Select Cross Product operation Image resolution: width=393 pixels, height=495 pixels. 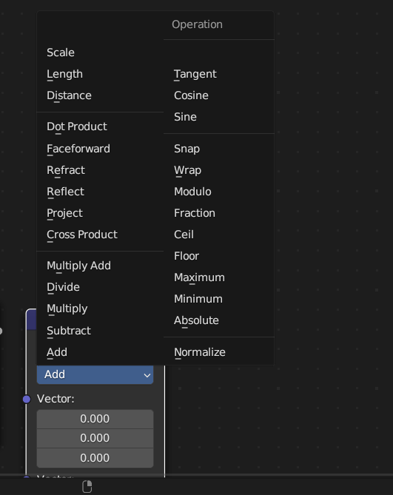(100, 235)
